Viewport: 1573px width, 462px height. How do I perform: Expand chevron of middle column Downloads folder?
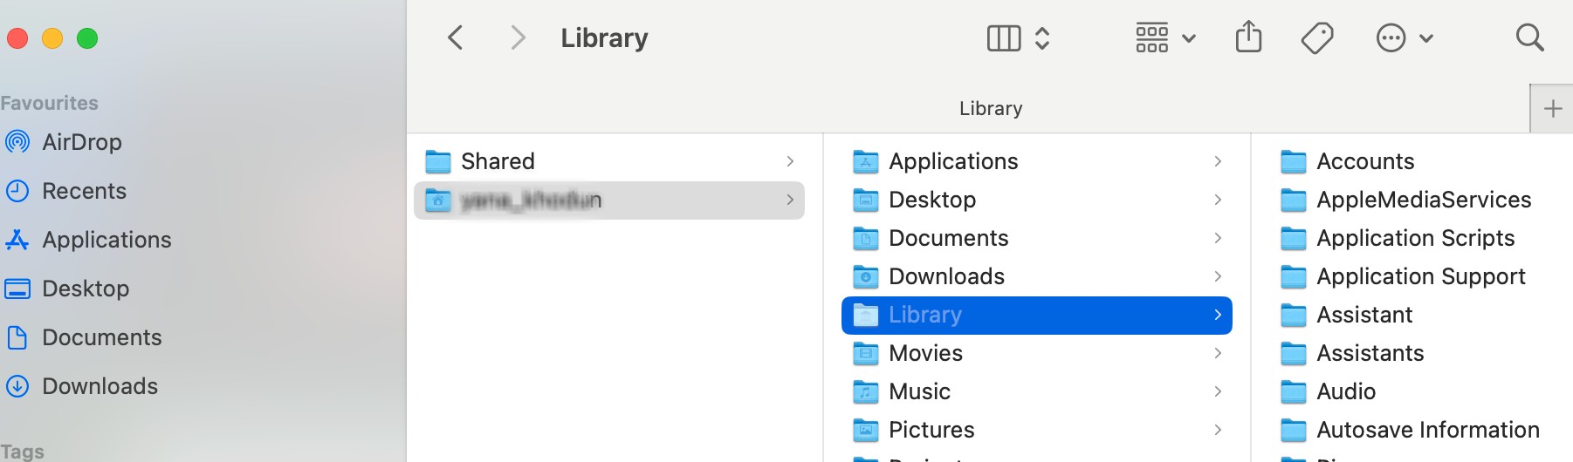(x=1218, y=276)
